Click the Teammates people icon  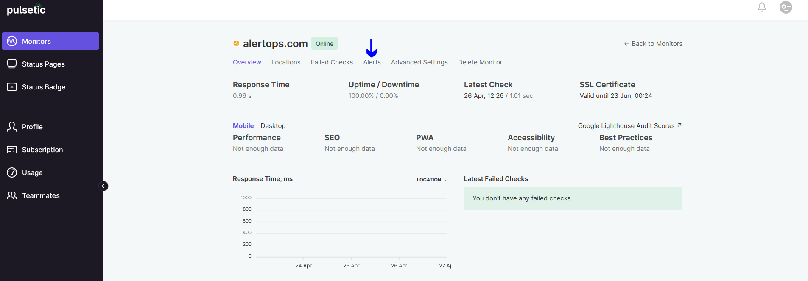12,195
